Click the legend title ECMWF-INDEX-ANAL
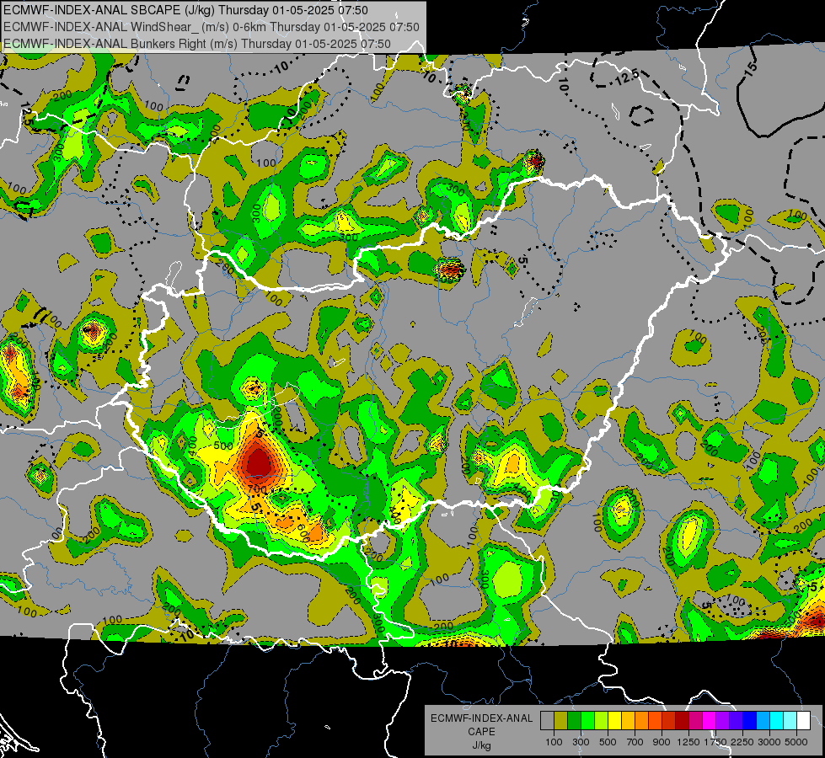825x758 pixels. (481, 718)
